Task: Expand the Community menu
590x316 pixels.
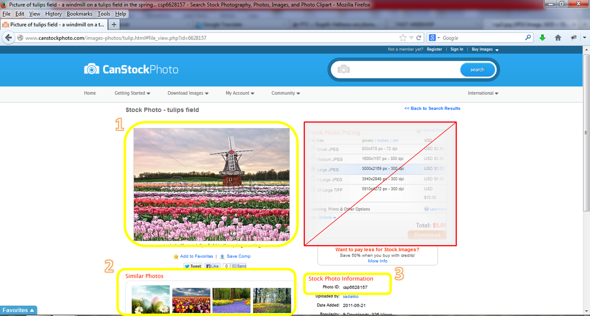Action: click(285, 93)
